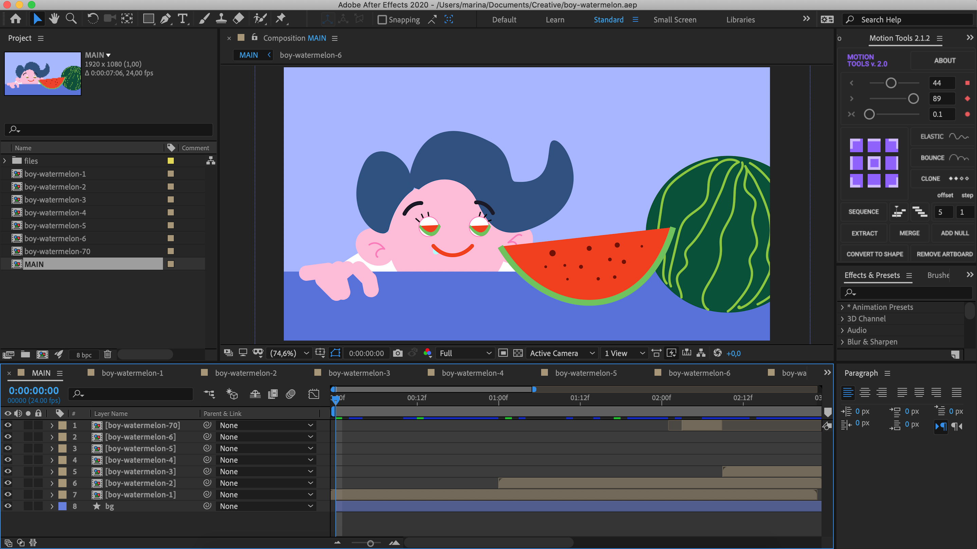The width and height of the screenshot is (977, 549).
Task: Select the Roto Brush tool
Action: click(260, 19)
